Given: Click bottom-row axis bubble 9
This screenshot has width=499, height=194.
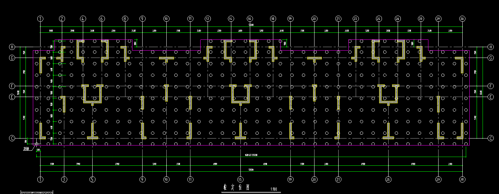Looking at the screenshot, I should [x=142, y=179].
